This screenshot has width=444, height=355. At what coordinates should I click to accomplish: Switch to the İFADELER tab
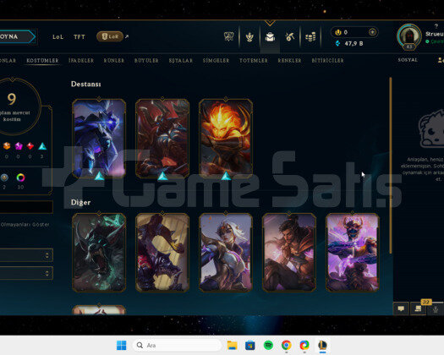coord(81,60)
